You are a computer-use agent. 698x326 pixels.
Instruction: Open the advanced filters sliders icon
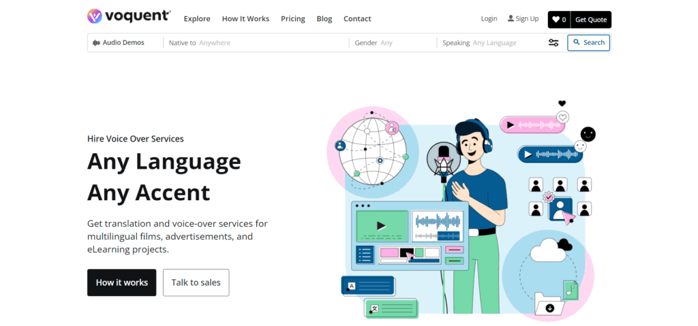tap(553, 43)
